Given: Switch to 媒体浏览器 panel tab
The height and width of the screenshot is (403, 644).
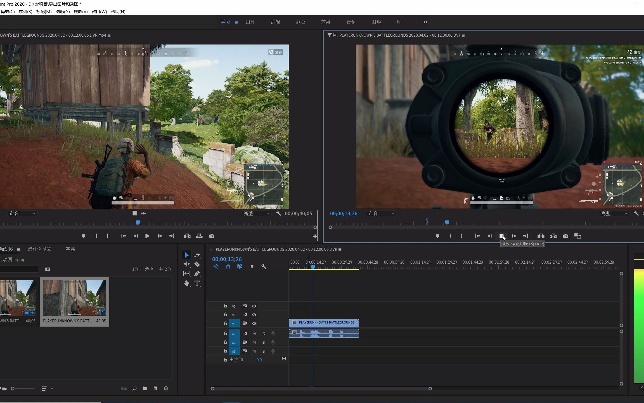Looking at the screenshot, I should (40, 249).
